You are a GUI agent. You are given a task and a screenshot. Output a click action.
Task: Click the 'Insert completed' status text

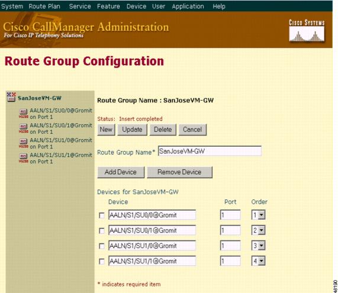(x=141, y=119)
